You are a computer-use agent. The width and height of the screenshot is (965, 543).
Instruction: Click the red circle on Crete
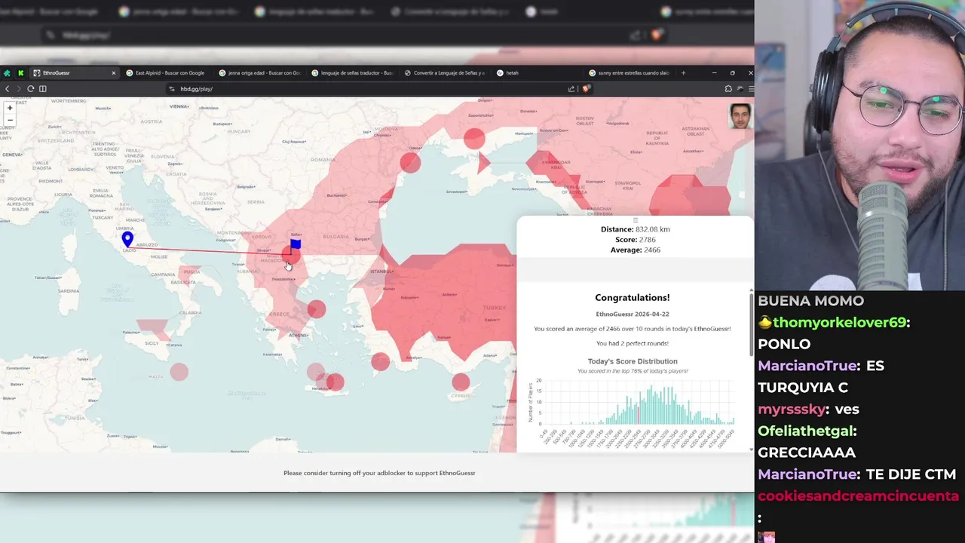[x=335, y=382]
